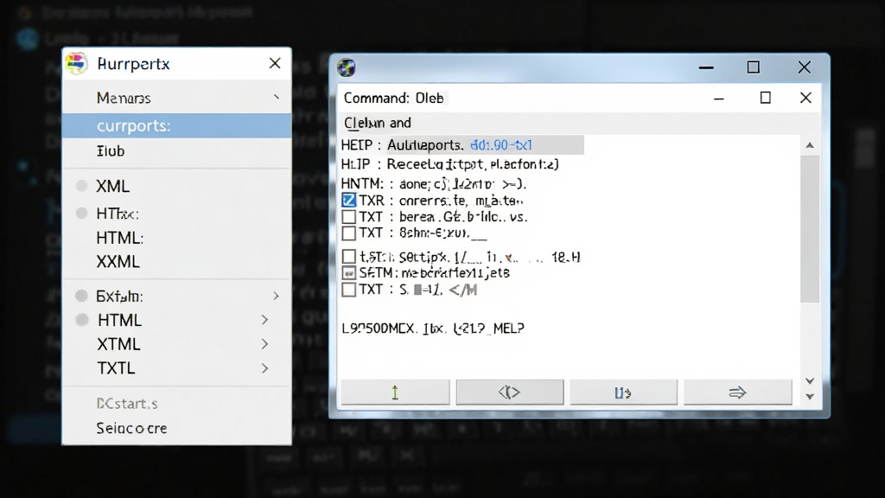Click the colorful Hurrpertx app icon

(76, 63)
